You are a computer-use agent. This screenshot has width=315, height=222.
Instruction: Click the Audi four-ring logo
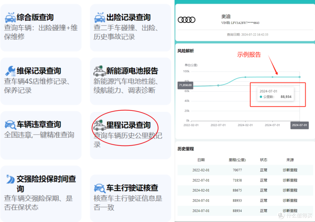[186, 20]
